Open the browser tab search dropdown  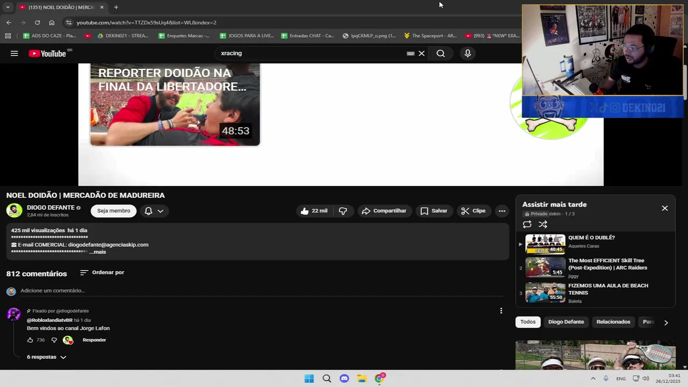coord(8,7)
